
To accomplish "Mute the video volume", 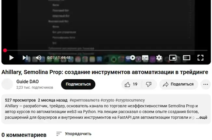I will pos(39,58).
